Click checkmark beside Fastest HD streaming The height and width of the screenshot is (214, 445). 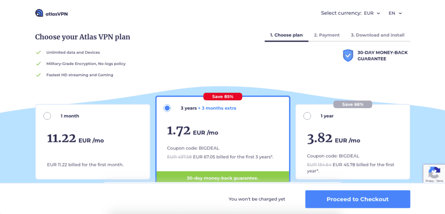coord(38,75)
